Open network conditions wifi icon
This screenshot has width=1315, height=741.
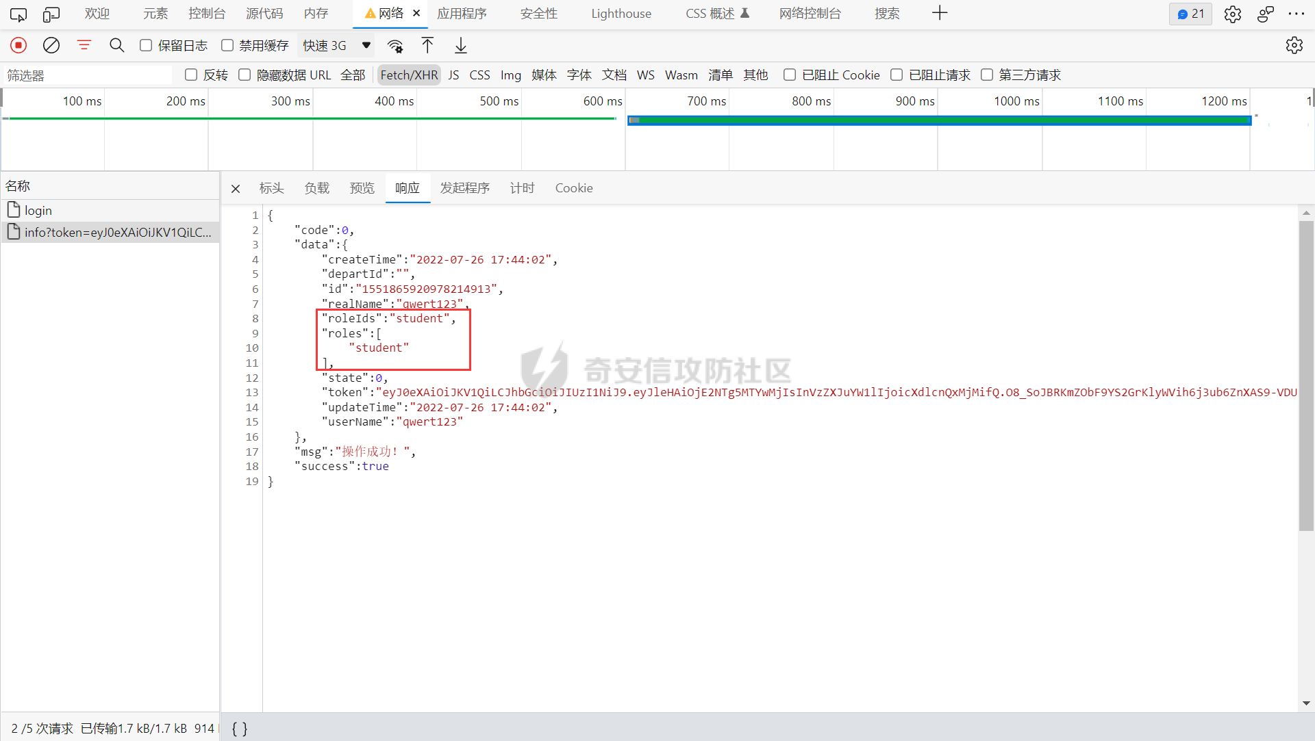click(x=395, y=46)
